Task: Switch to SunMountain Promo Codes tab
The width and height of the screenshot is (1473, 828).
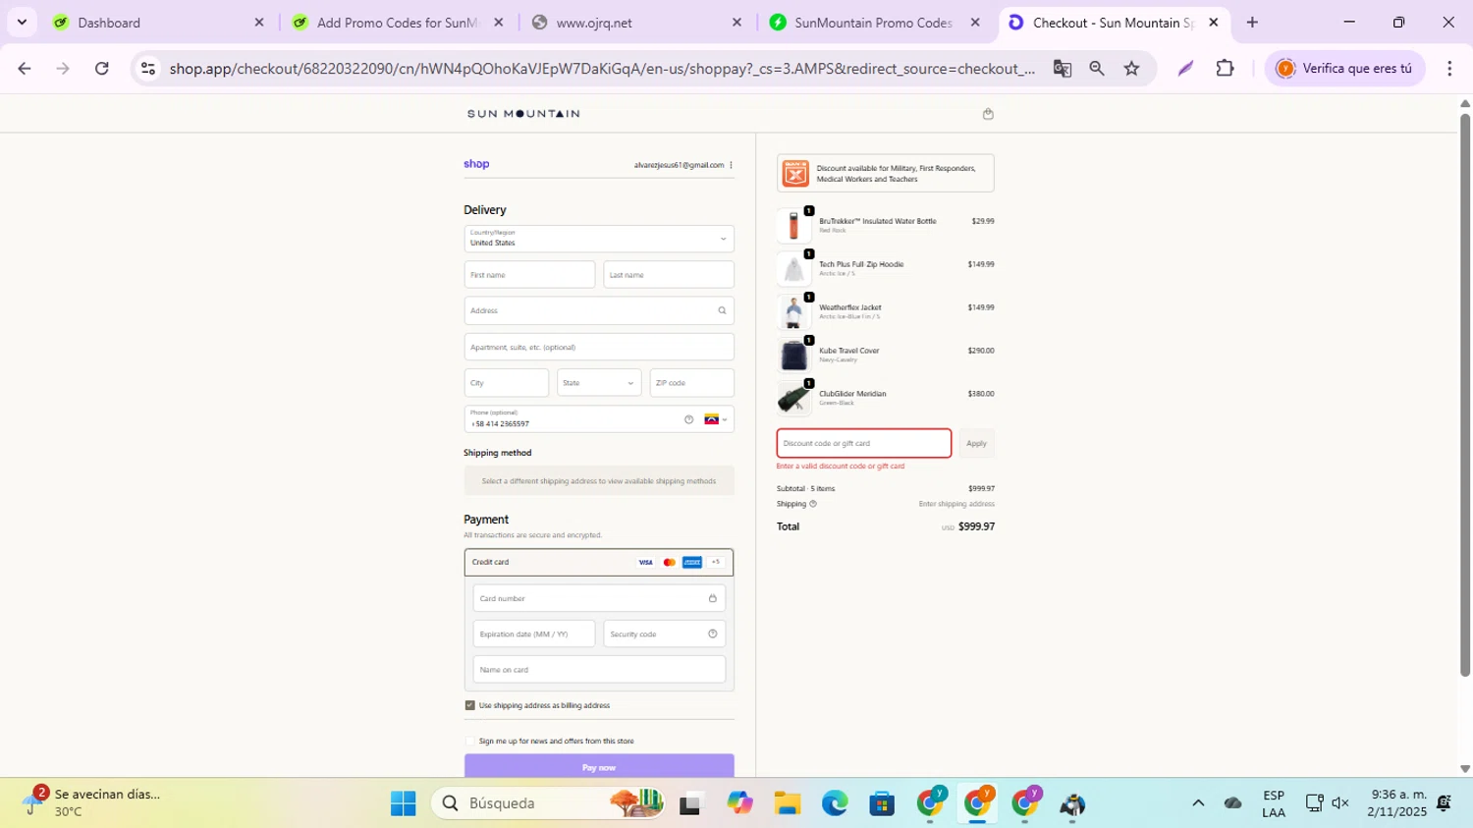Action: (874, 22)
